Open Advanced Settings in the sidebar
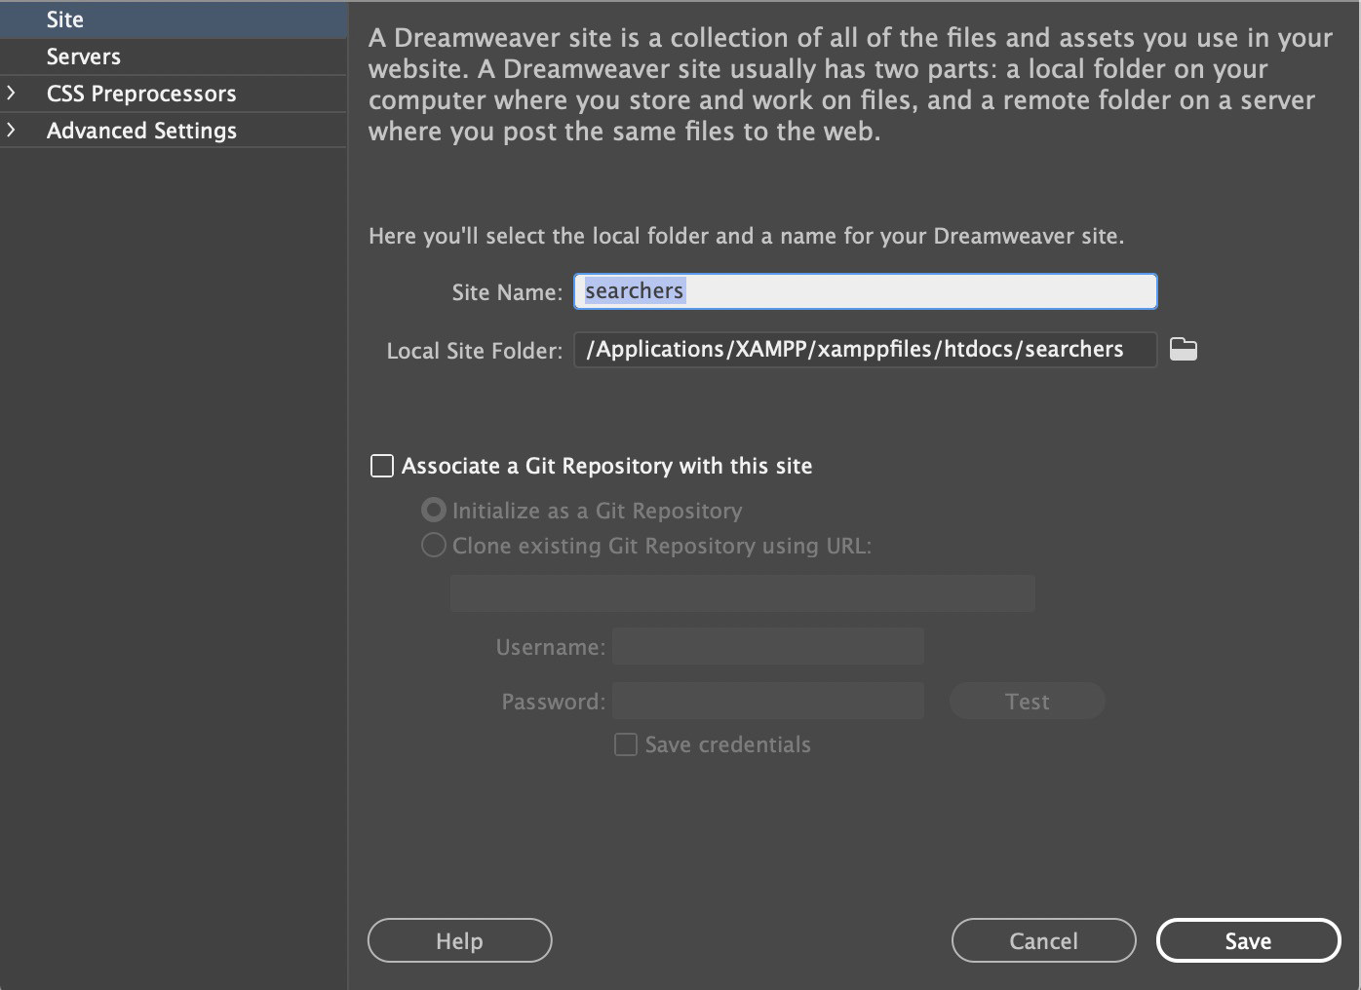 pos(141,130)
